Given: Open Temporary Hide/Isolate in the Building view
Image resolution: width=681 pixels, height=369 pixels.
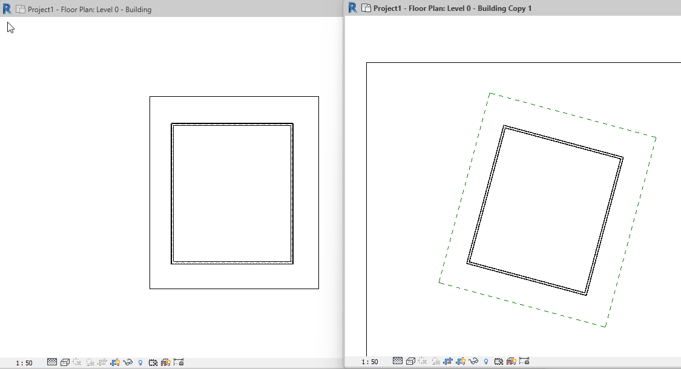Looking at the screenshot, I should 128,362.
